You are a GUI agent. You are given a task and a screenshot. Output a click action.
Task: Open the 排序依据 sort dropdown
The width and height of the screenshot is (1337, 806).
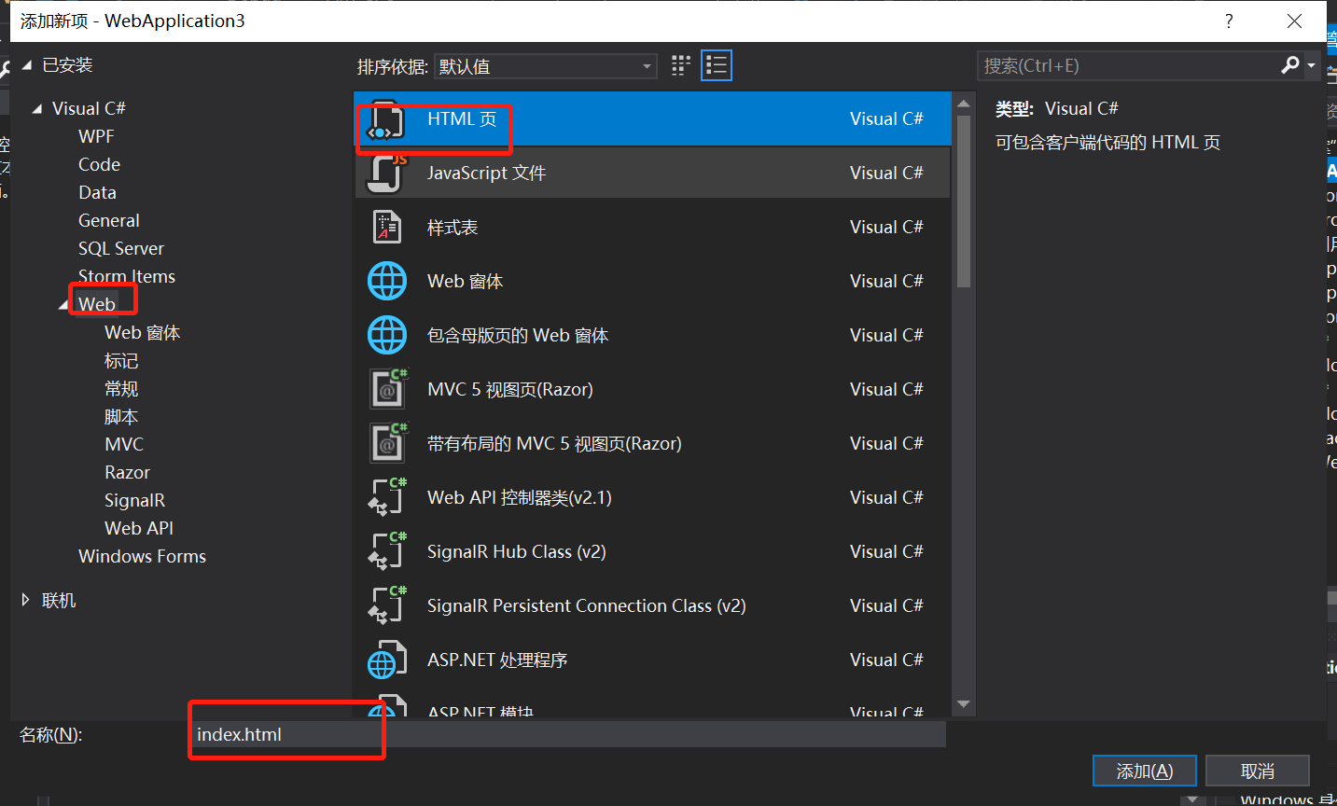(x=545, y=66)
